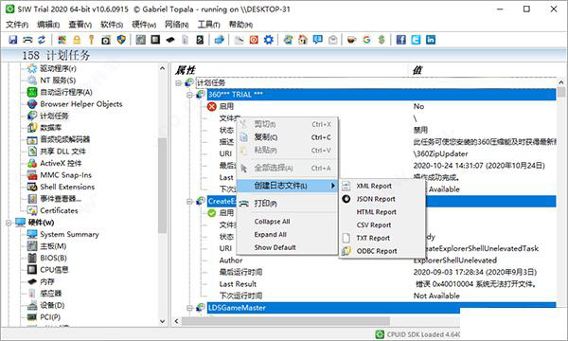
Task: Open the LinkedIn toolbar icon
Action: click(431, 40)
